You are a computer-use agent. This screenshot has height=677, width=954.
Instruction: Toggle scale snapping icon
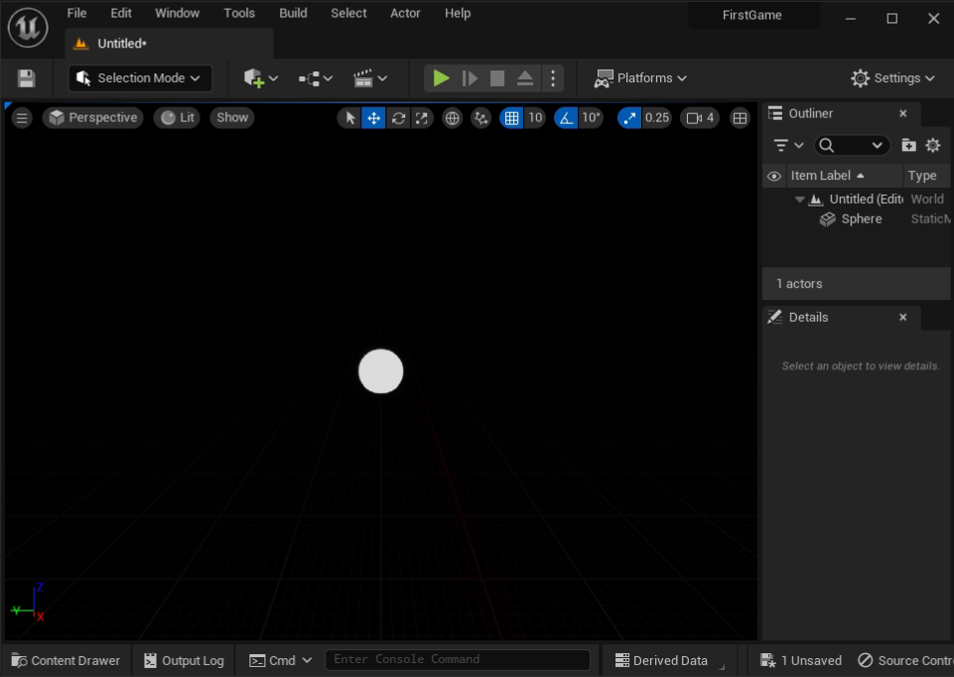[629, 118]
